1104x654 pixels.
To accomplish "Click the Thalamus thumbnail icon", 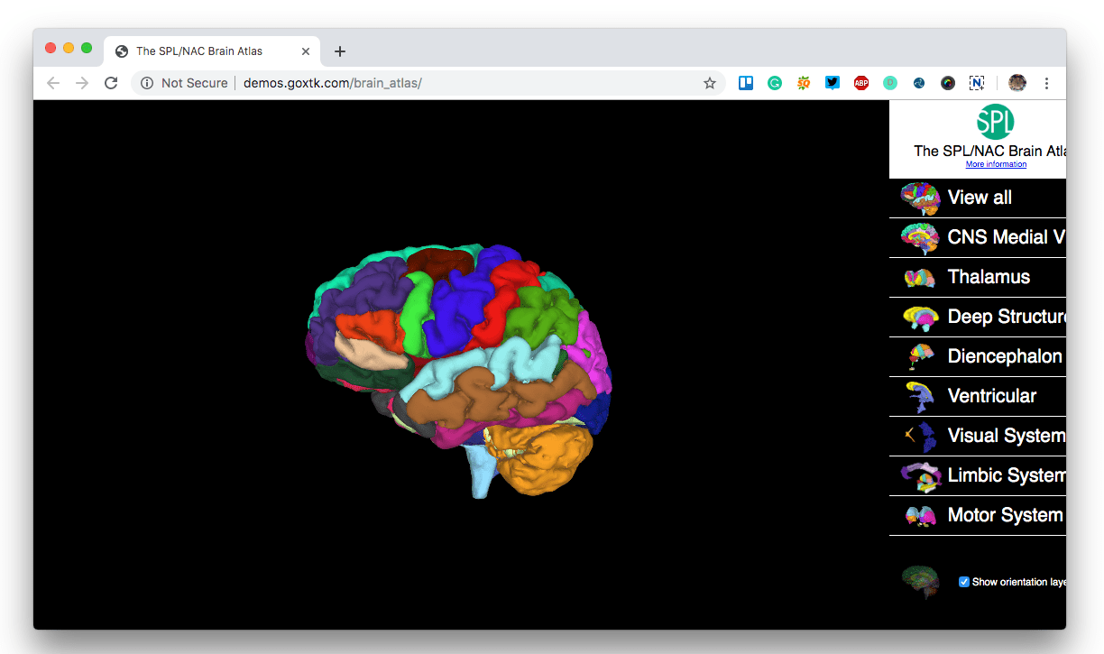I will point(920,278).
